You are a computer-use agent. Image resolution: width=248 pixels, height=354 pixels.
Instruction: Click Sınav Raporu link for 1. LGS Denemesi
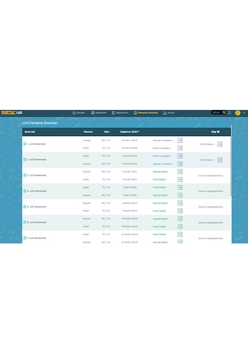206,144
